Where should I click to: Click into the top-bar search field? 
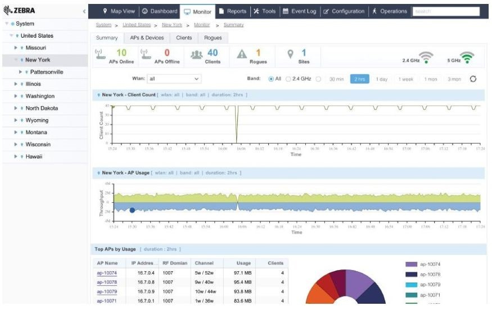(446, 12)
